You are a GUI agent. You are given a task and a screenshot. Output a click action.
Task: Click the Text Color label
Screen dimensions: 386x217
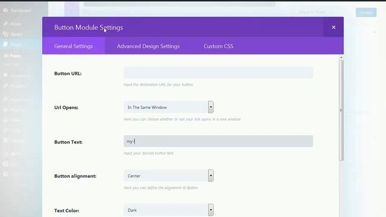(x=67, y=210)
